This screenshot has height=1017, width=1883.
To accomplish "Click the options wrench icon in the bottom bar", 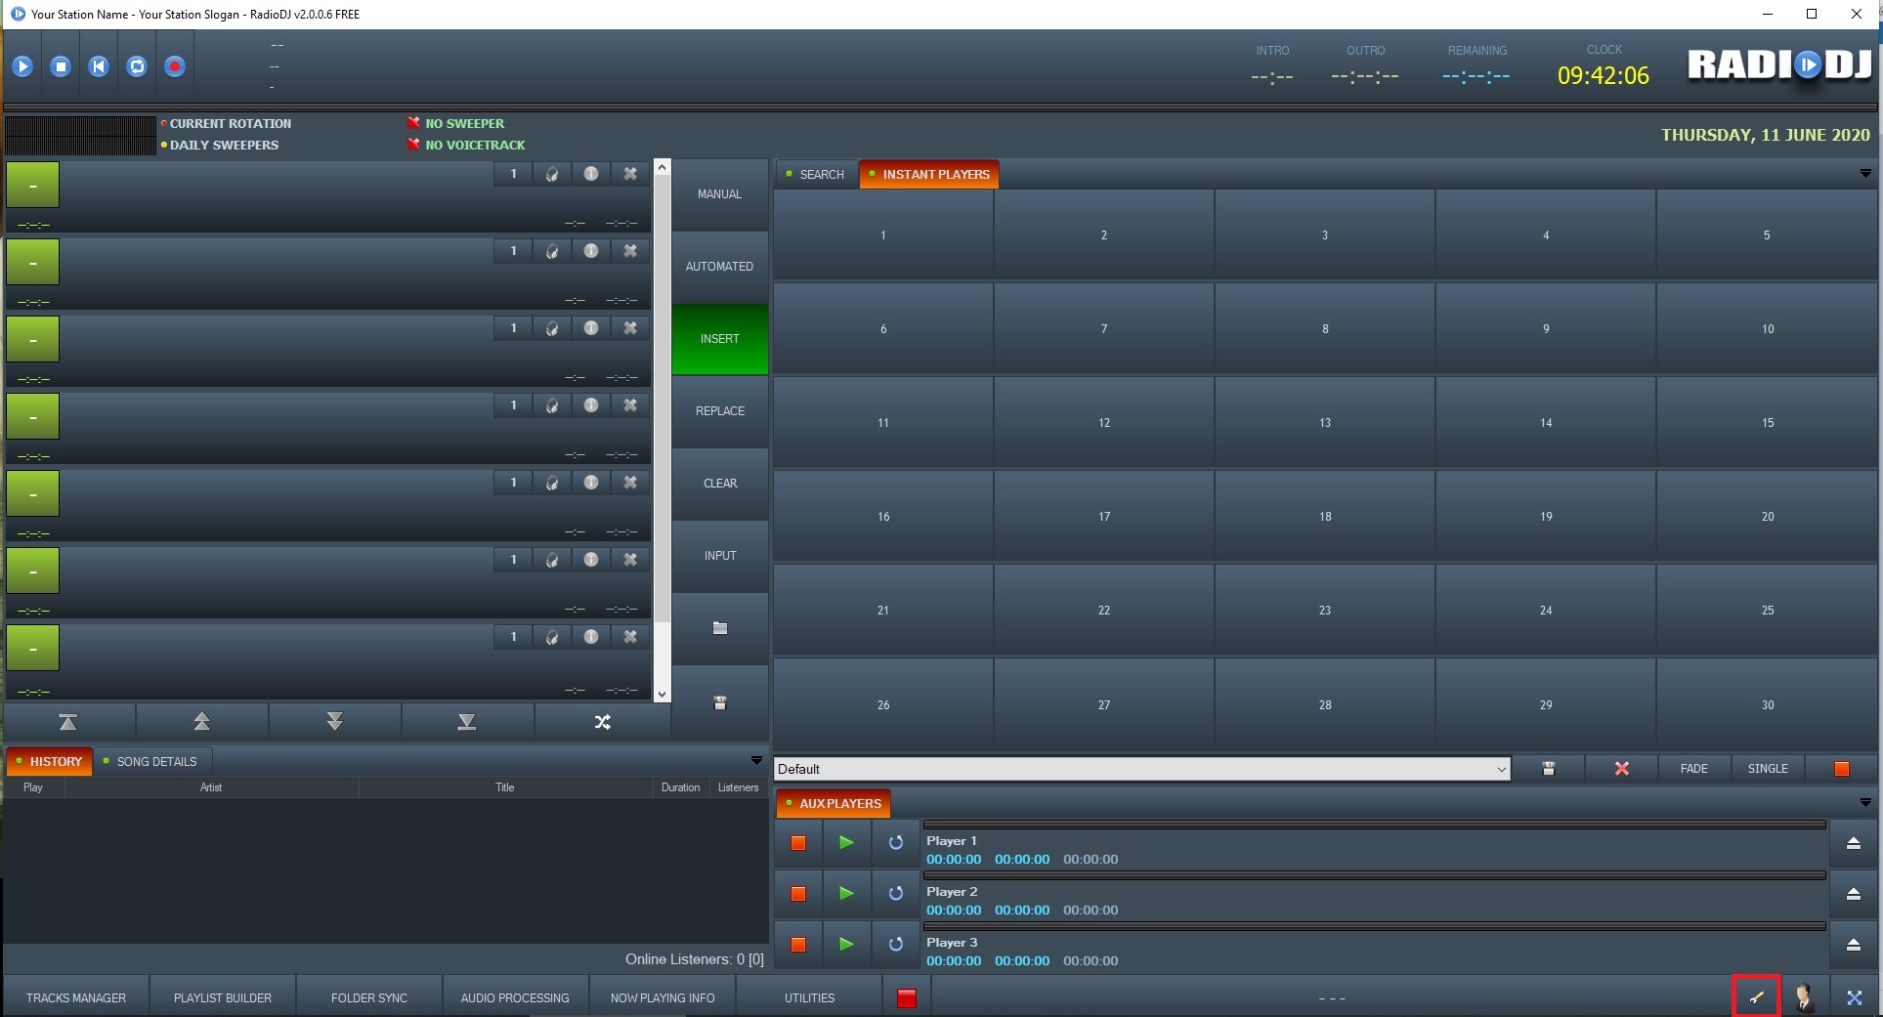I will (x=1756, y=997).
